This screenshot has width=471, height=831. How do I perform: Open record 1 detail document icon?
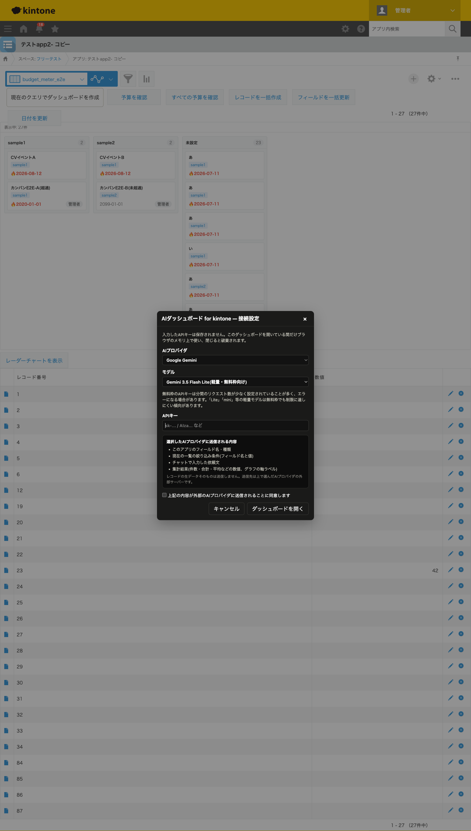click(6, 394)
